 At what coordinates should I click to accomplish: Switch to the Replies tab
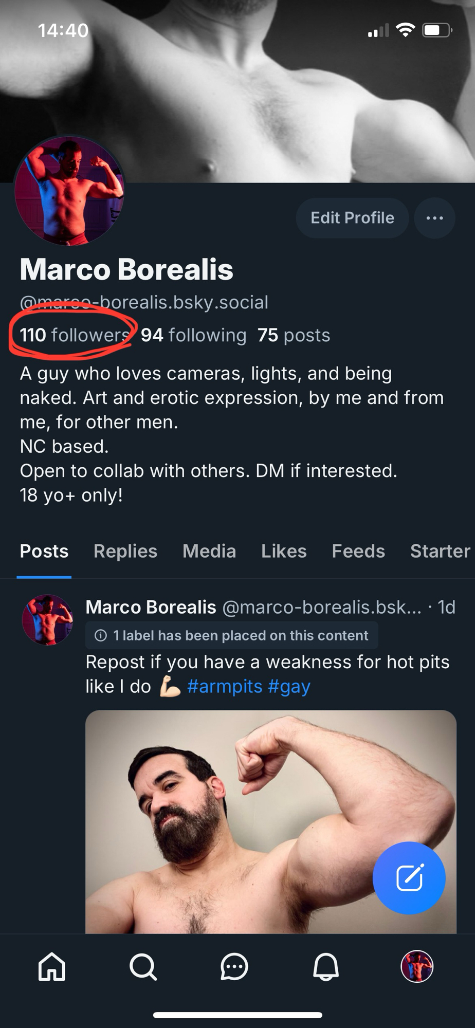(x=125, y=551)
